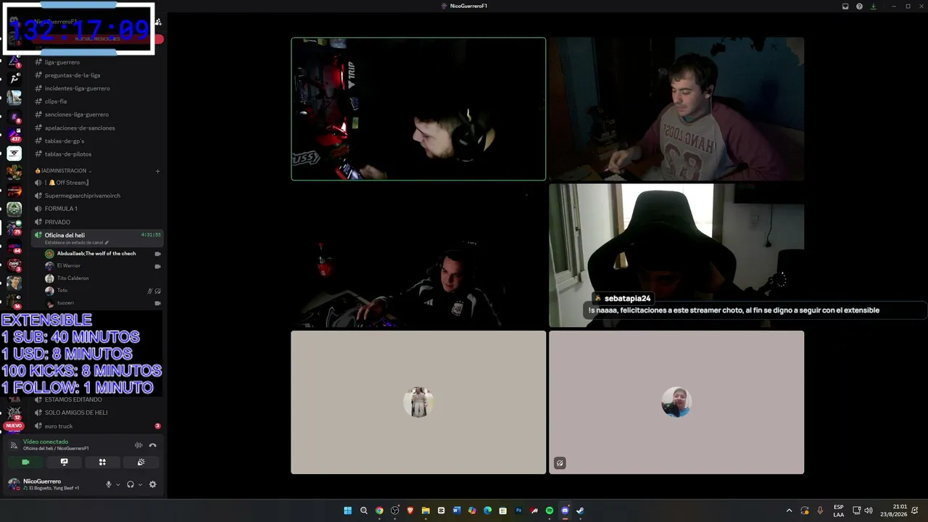Jump to new mentions with NUEVO badge
The height and width of the screenshot is (522, 928).
click(x=14, y=426)
